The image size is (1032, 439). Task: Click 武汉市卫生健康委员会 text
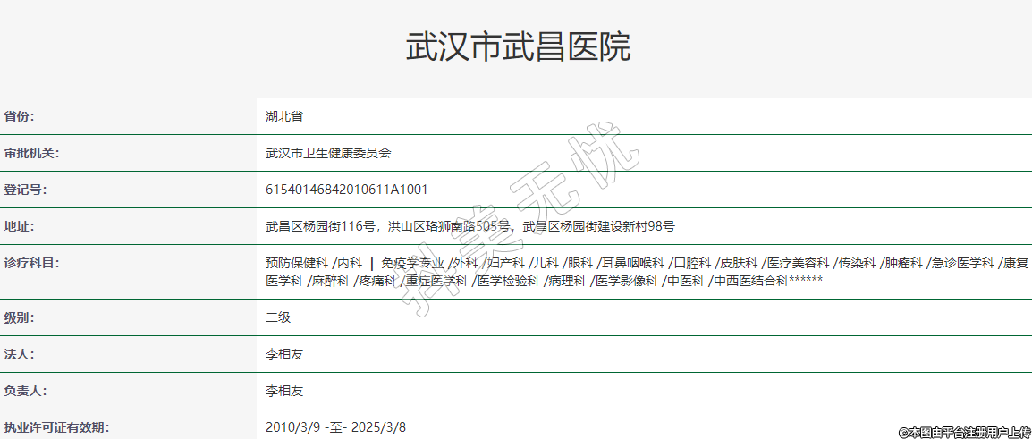click(328, 153)
